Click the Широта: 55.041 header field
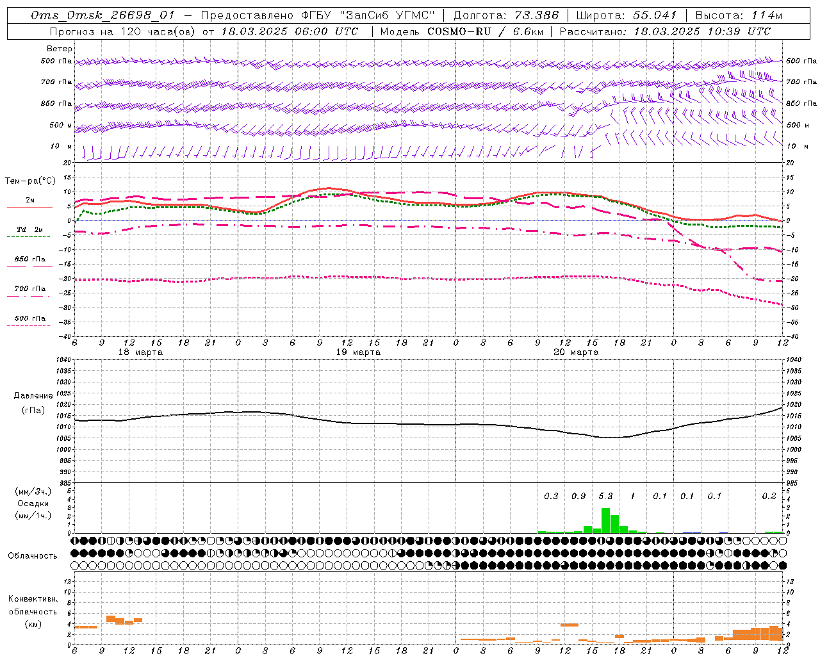Image resolution: width=820 pixels, height=656 pixels. tap(627, 15)
